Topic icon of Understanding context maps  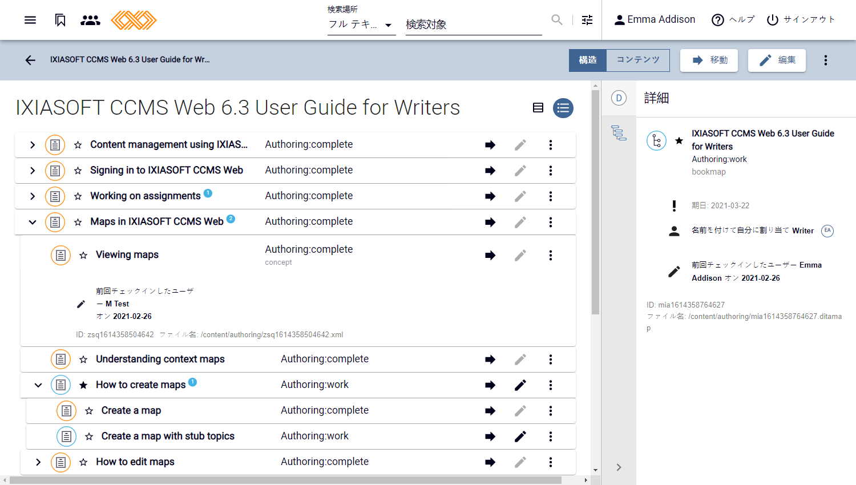tap(60, 359)
